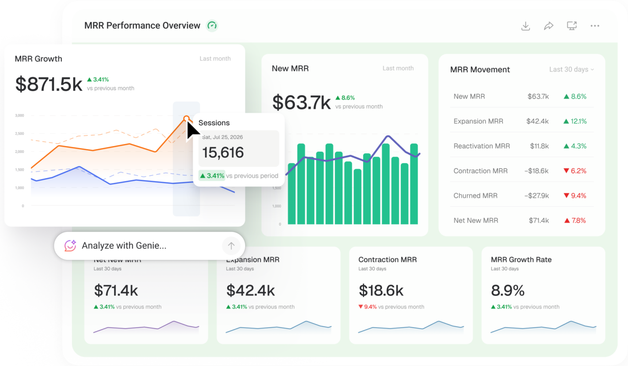The height and width of the screenshot is (366, 628).
Task: Click the $71.4k Net New MRR card value
Action: pyautogui.click(x=116, y=291)
